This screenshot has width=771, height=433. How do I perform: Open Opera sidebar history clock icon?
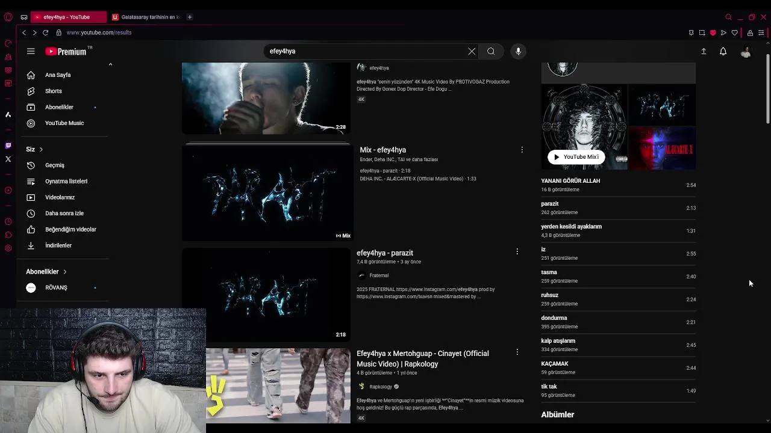pyautogui.click(x=8, y=221)
